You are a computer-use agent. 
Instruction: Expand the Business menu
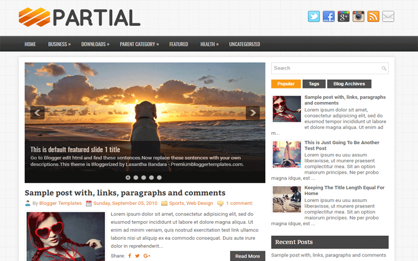[60, 44]
